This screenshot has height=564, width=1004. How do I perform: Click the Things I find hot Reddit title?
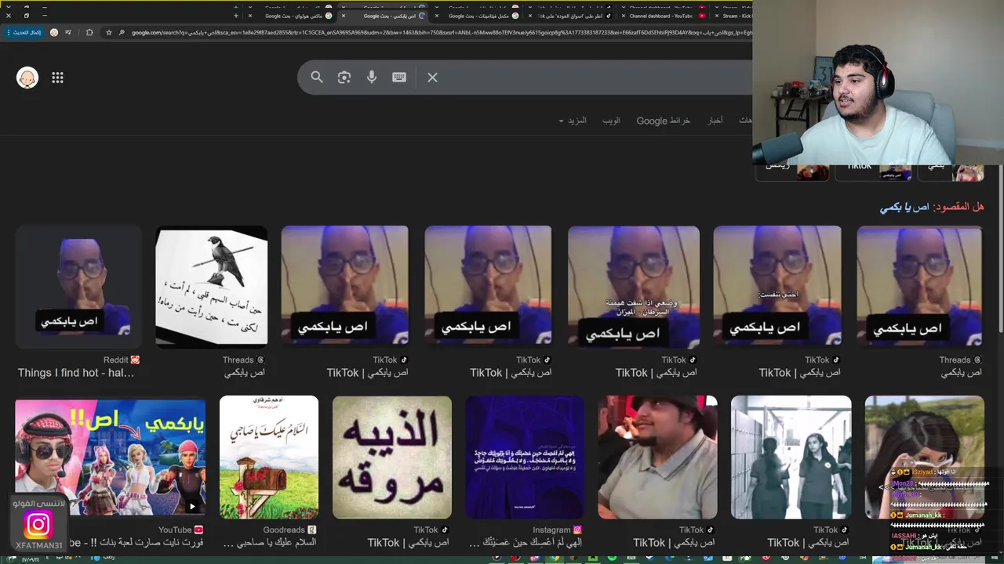(x=76, y=373)
